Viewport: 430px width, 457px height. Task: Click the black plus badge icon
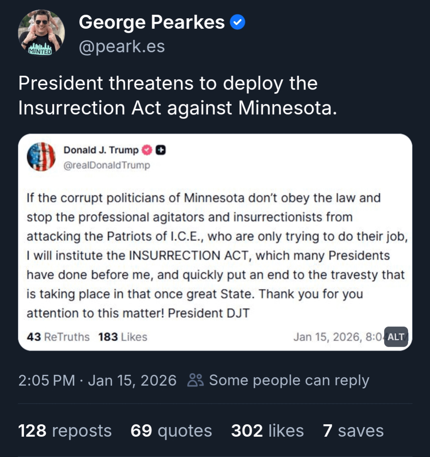(160, 150)
